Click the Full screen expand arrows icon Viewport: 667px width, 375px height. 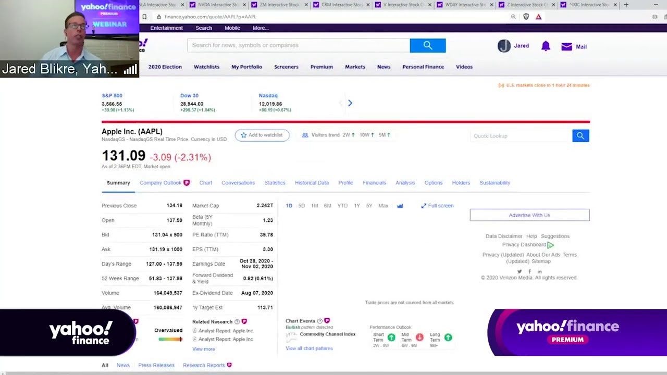click(424, 206)
